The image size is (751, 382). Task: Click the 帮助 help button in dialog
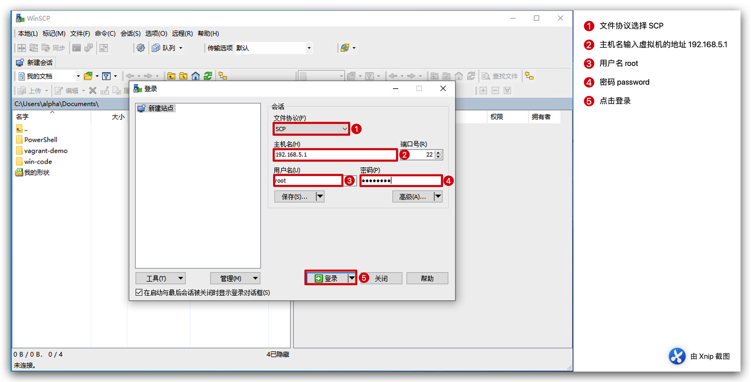[x=427, y=279]
